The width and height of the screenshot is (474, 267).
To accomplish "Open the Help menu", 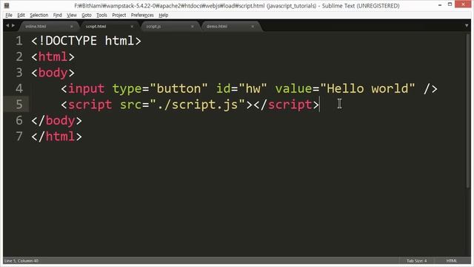I will [163, 15].
